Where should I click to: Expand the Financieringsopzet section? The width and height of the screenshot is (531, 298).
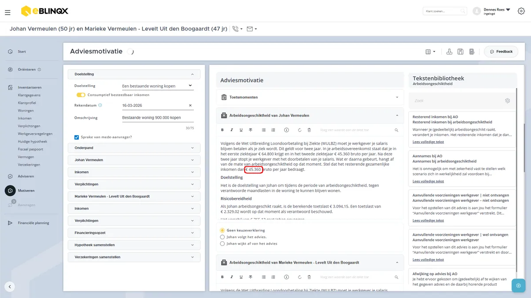click(x=134, y=233)
